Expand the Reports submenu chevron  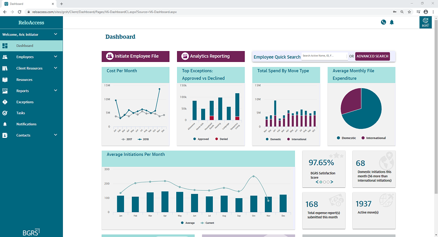[56, 90]
